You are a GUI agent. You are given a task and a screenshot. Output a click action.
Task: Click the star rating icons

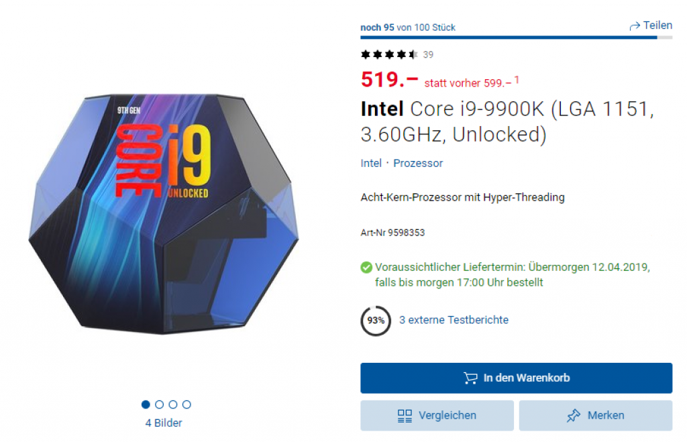coord(389,54)
